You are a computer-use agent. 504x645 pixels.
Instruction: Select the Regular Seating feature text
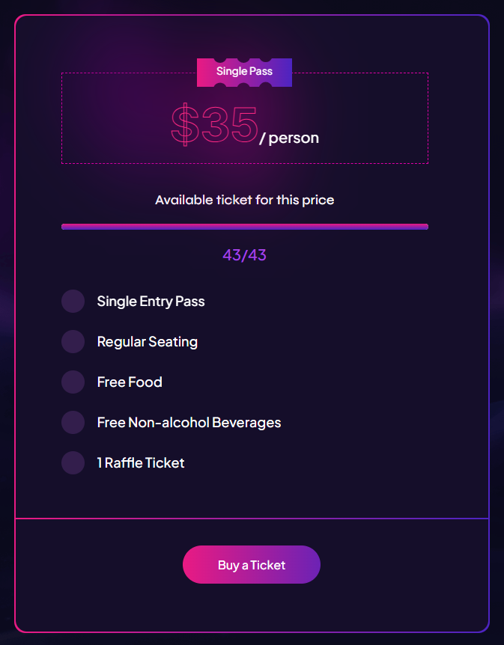coord(148,342)
